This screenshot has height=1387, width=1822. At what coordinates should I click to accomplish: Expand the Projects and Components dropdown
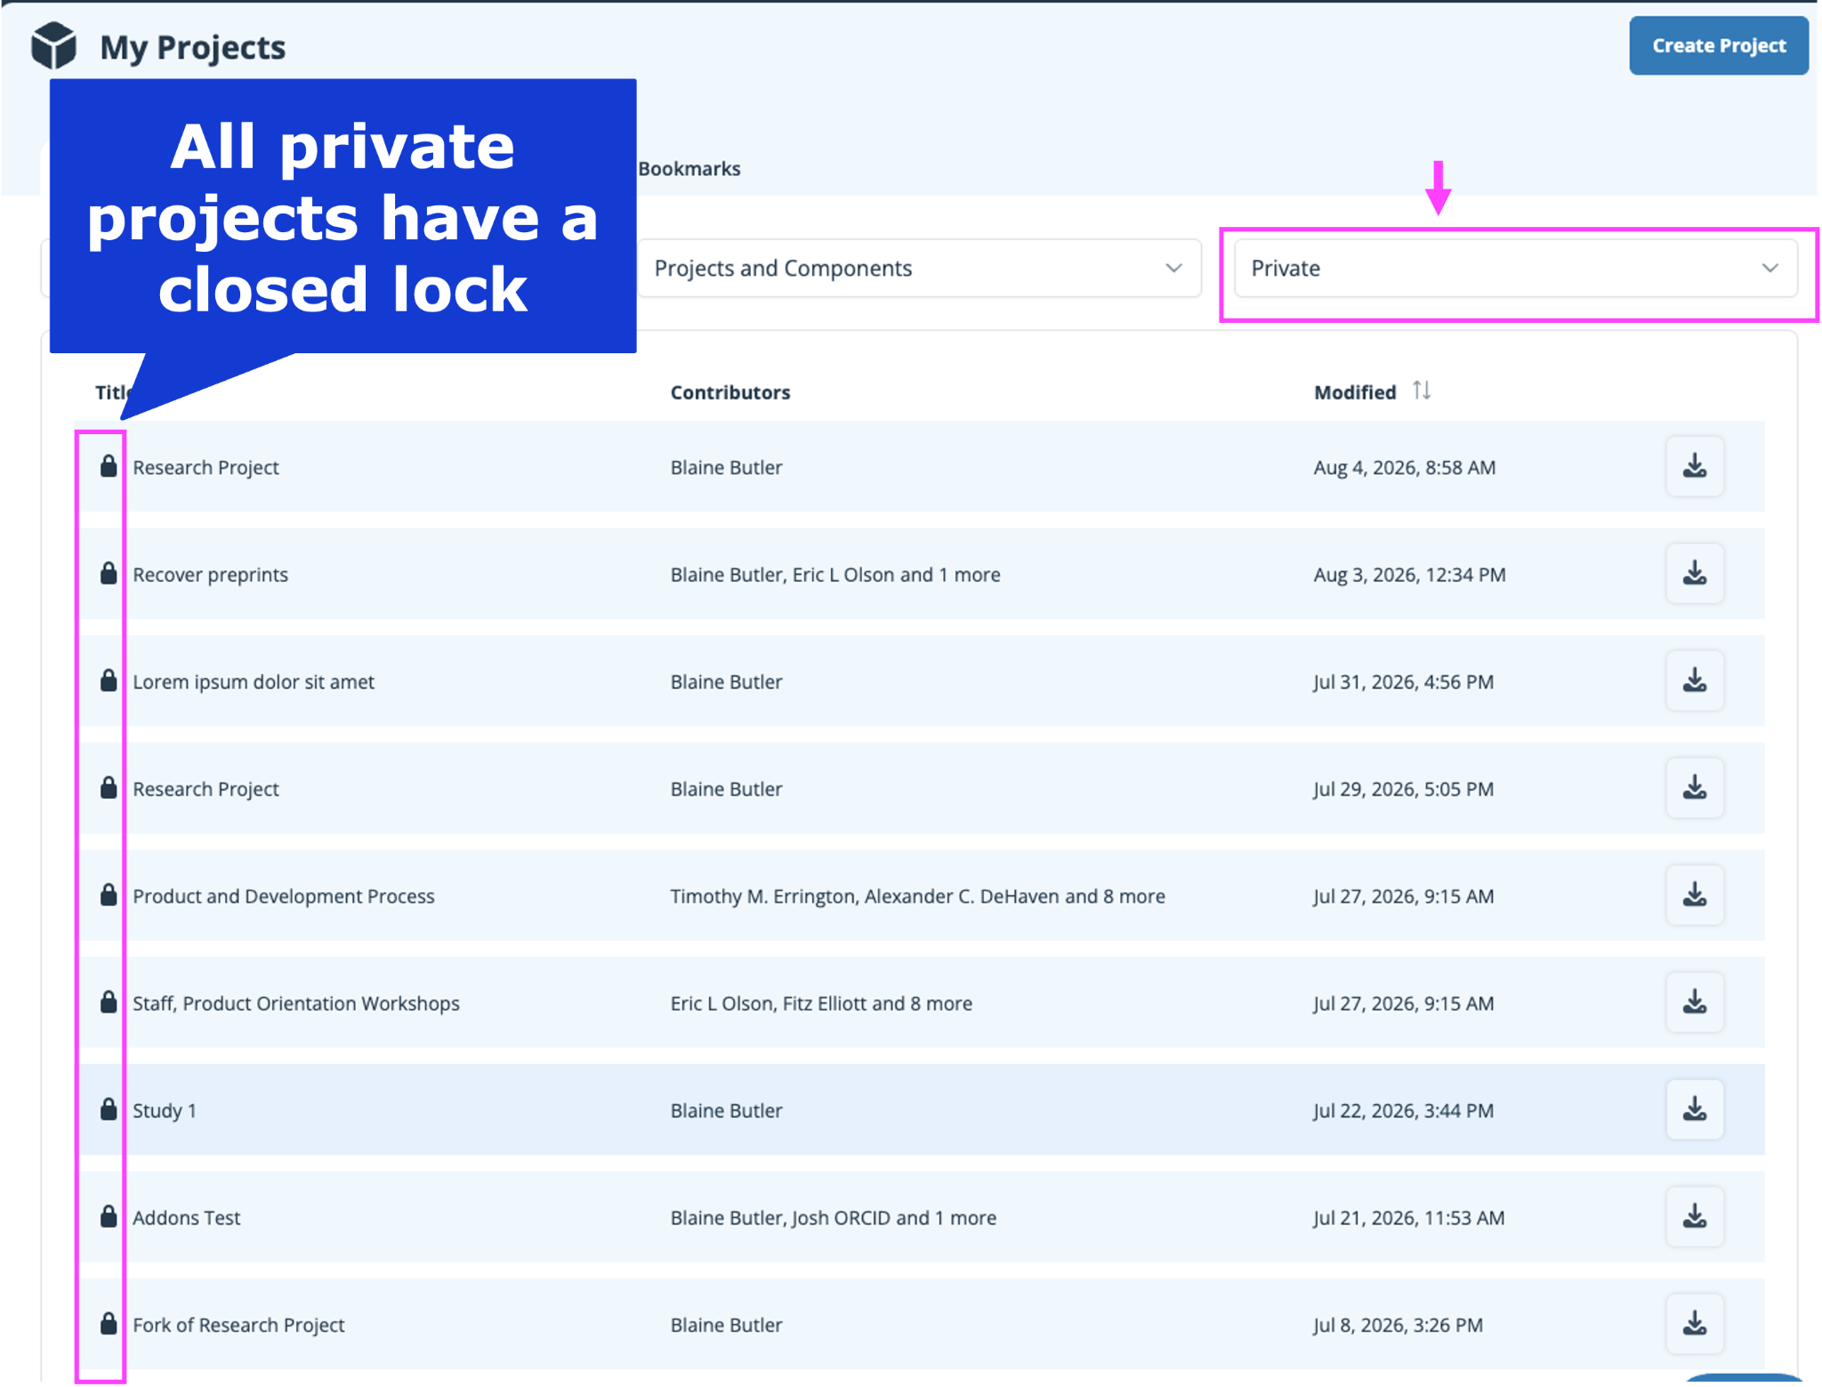pos(919,268)
